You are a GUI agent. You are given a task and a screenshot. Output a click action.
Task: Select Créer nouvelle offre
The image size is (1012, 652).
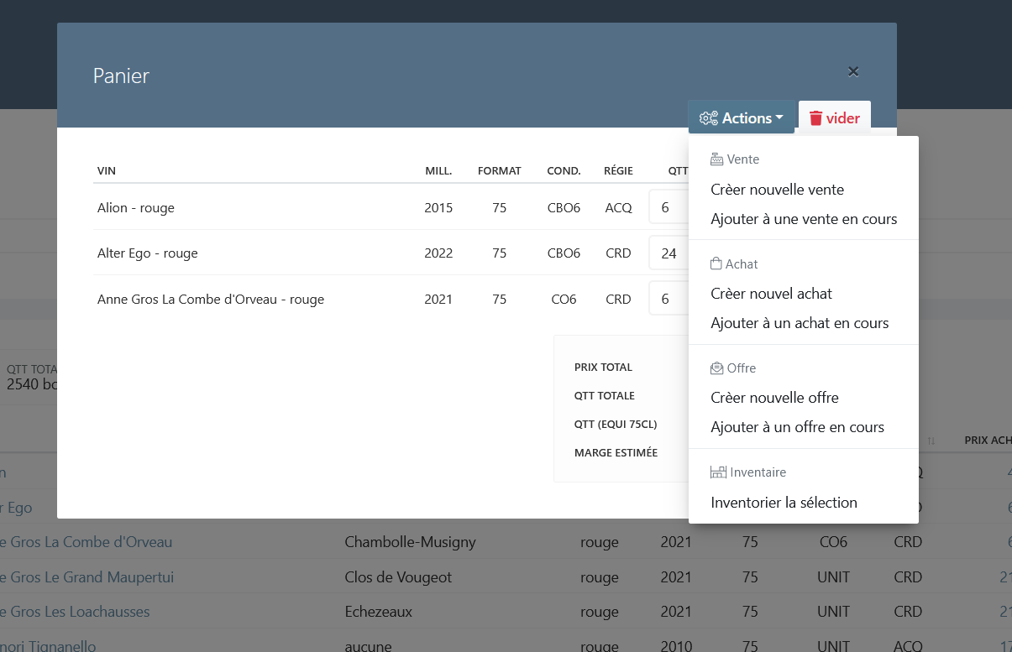pyautogui.click(x=774, y=398)
